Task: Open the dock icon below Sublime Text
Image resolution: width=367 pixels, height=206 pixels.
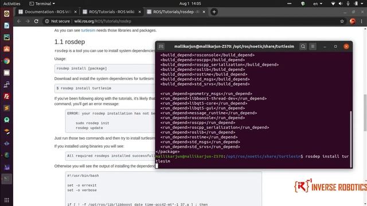Action: tap(6, 120)
